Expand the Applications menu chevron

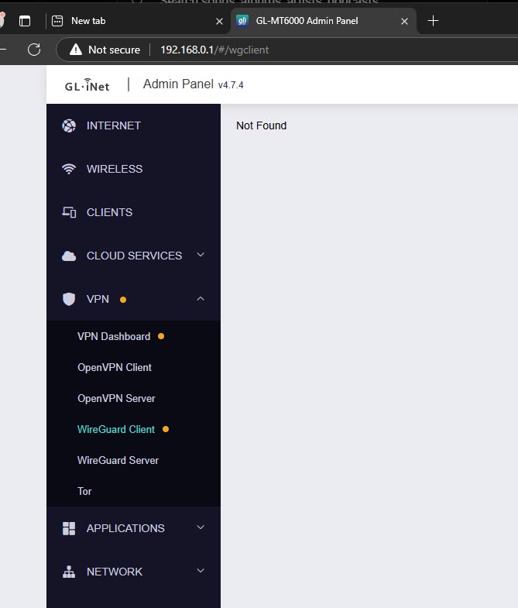pyautogui.click(x=201, y=527)
